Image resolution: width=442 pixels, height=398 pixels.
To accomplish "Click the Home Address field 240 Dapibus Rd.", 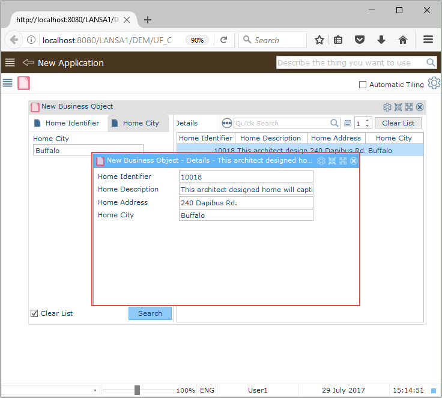I will click(x=246, y=202).
